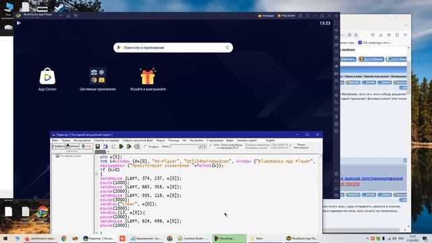
Task: Click the downloads icon in browser toolbar
Action: click(381, 35)
